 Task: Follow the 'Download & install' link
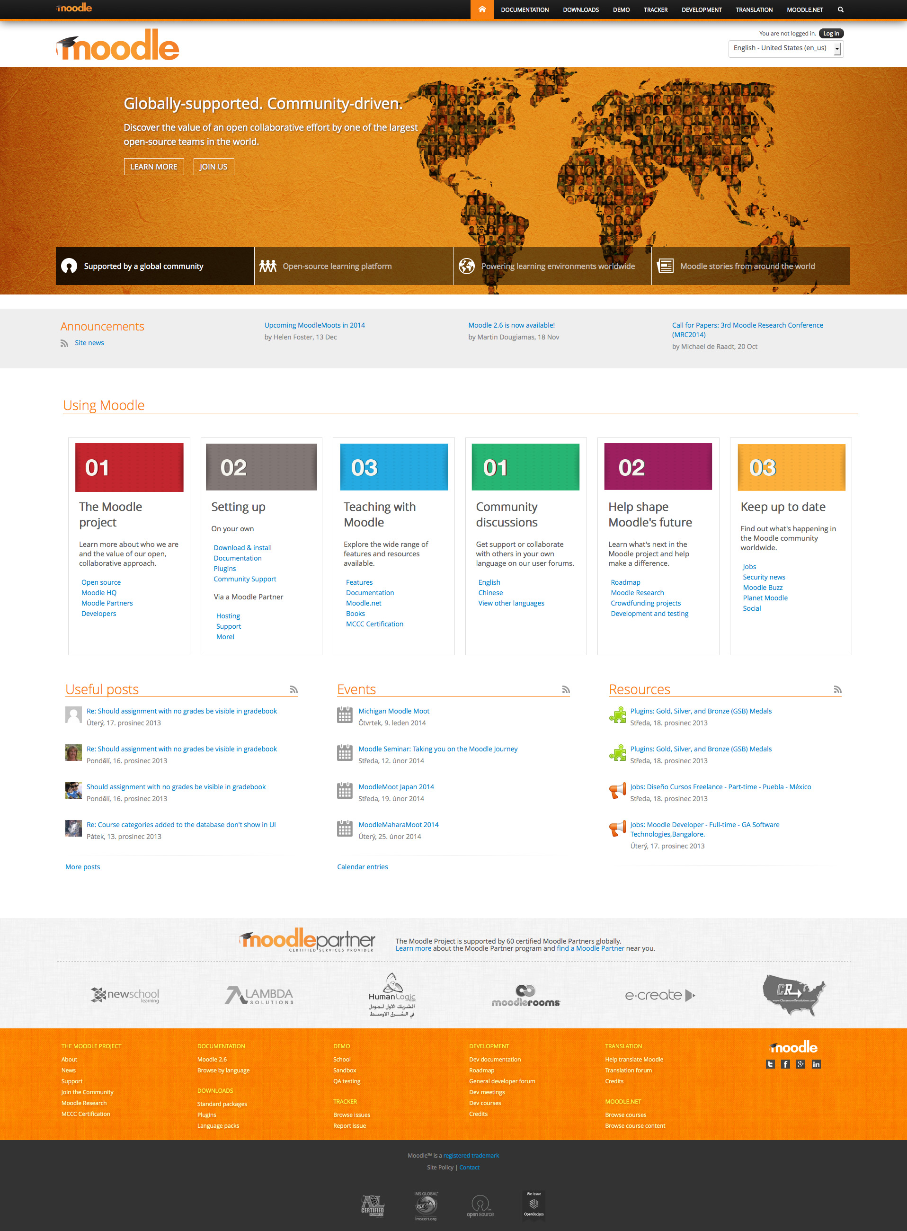pos(243,548)
